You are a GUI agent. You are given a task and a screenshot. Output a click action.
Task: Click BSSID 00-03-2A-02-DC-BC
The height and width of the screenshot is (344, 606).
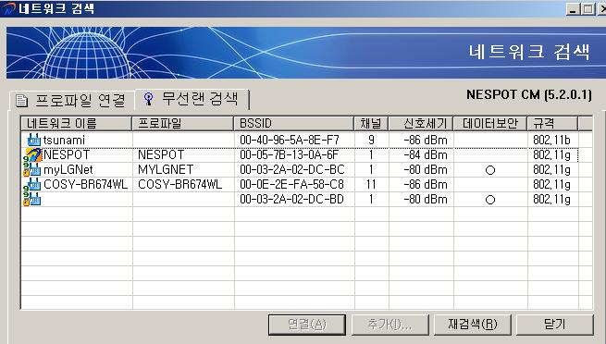(291, 169)
